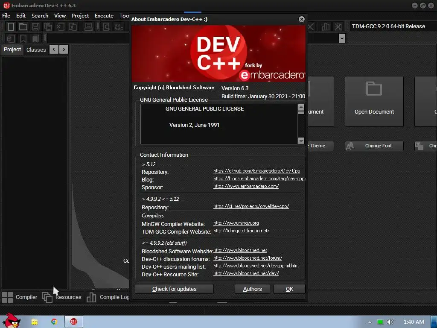Viewport: 437px width, 328px height.
Task: Open the blogs.embarcadero.com link
Action: tap(259, 179)
